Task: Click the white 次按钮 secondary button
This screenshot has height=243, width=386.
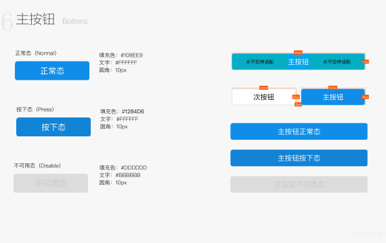Action: tap(263, 97)
